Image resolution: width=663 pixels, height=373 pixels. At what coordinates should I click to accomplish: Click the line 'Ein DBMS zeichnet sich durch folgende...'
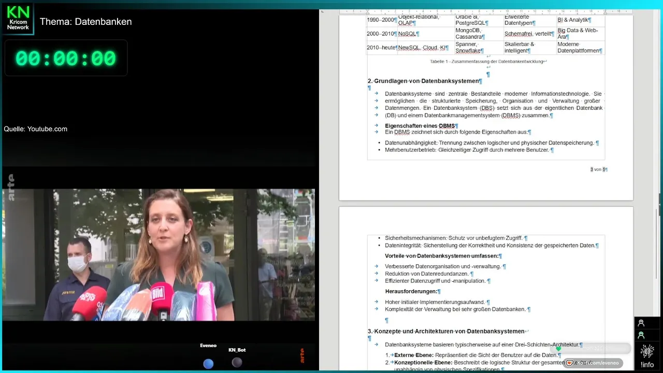point(458,133)
